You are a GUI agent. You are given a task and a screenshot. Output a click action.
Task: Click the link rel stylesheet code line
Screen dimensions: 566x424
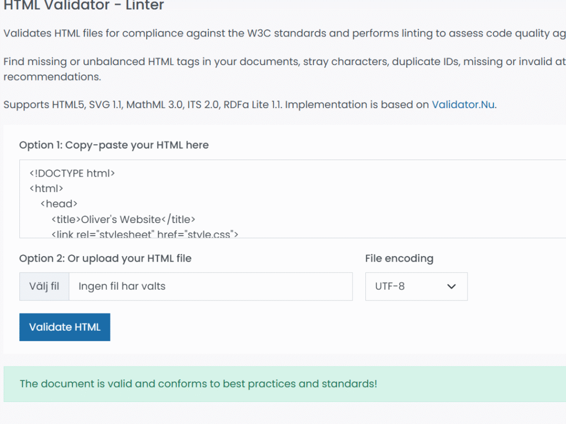[x=145, y=234]
